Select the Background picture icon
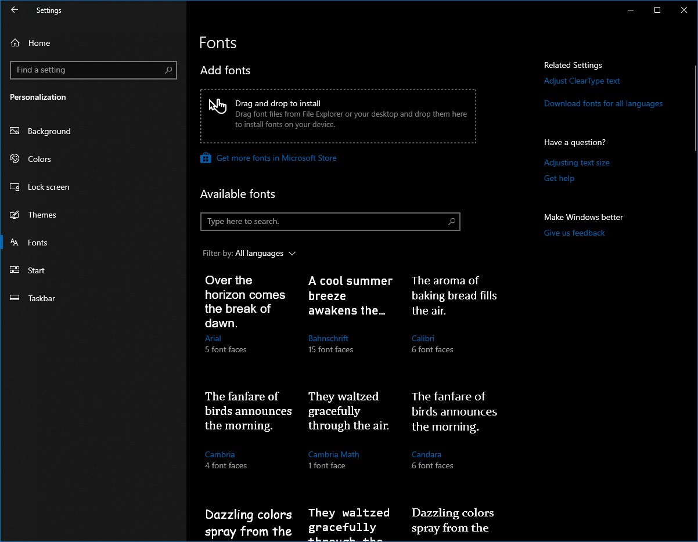The height and width of the screenshot is (542, 698). [x=15, y=131]
